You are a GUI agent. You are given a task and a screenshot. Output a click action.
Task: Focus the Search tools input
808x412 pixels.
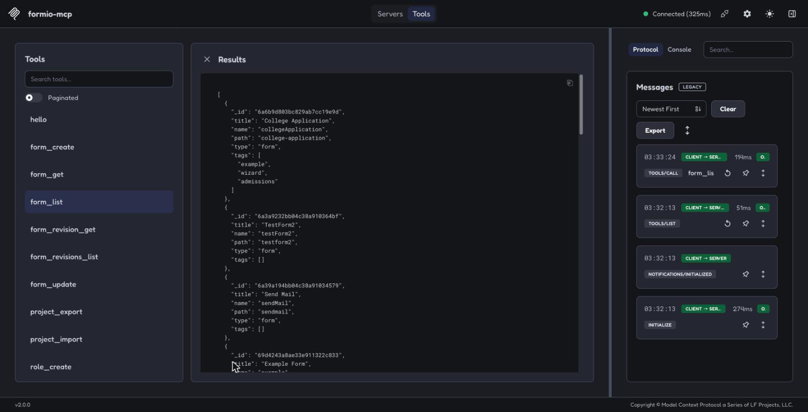coord(99,79)
